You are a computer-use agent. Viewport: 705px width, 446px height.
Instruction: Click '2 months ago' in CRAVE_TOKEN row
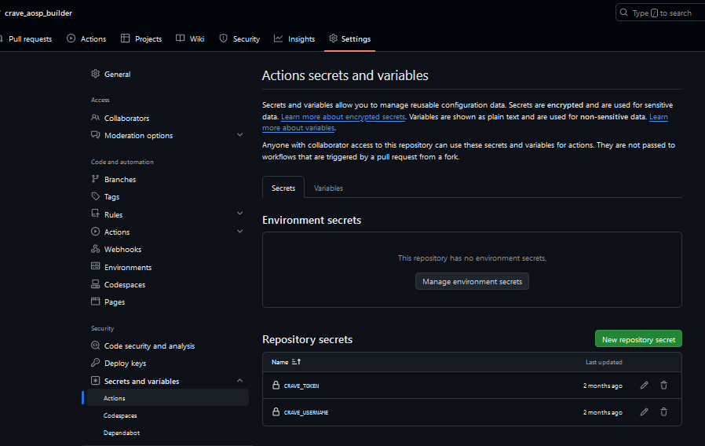point(602,386)
